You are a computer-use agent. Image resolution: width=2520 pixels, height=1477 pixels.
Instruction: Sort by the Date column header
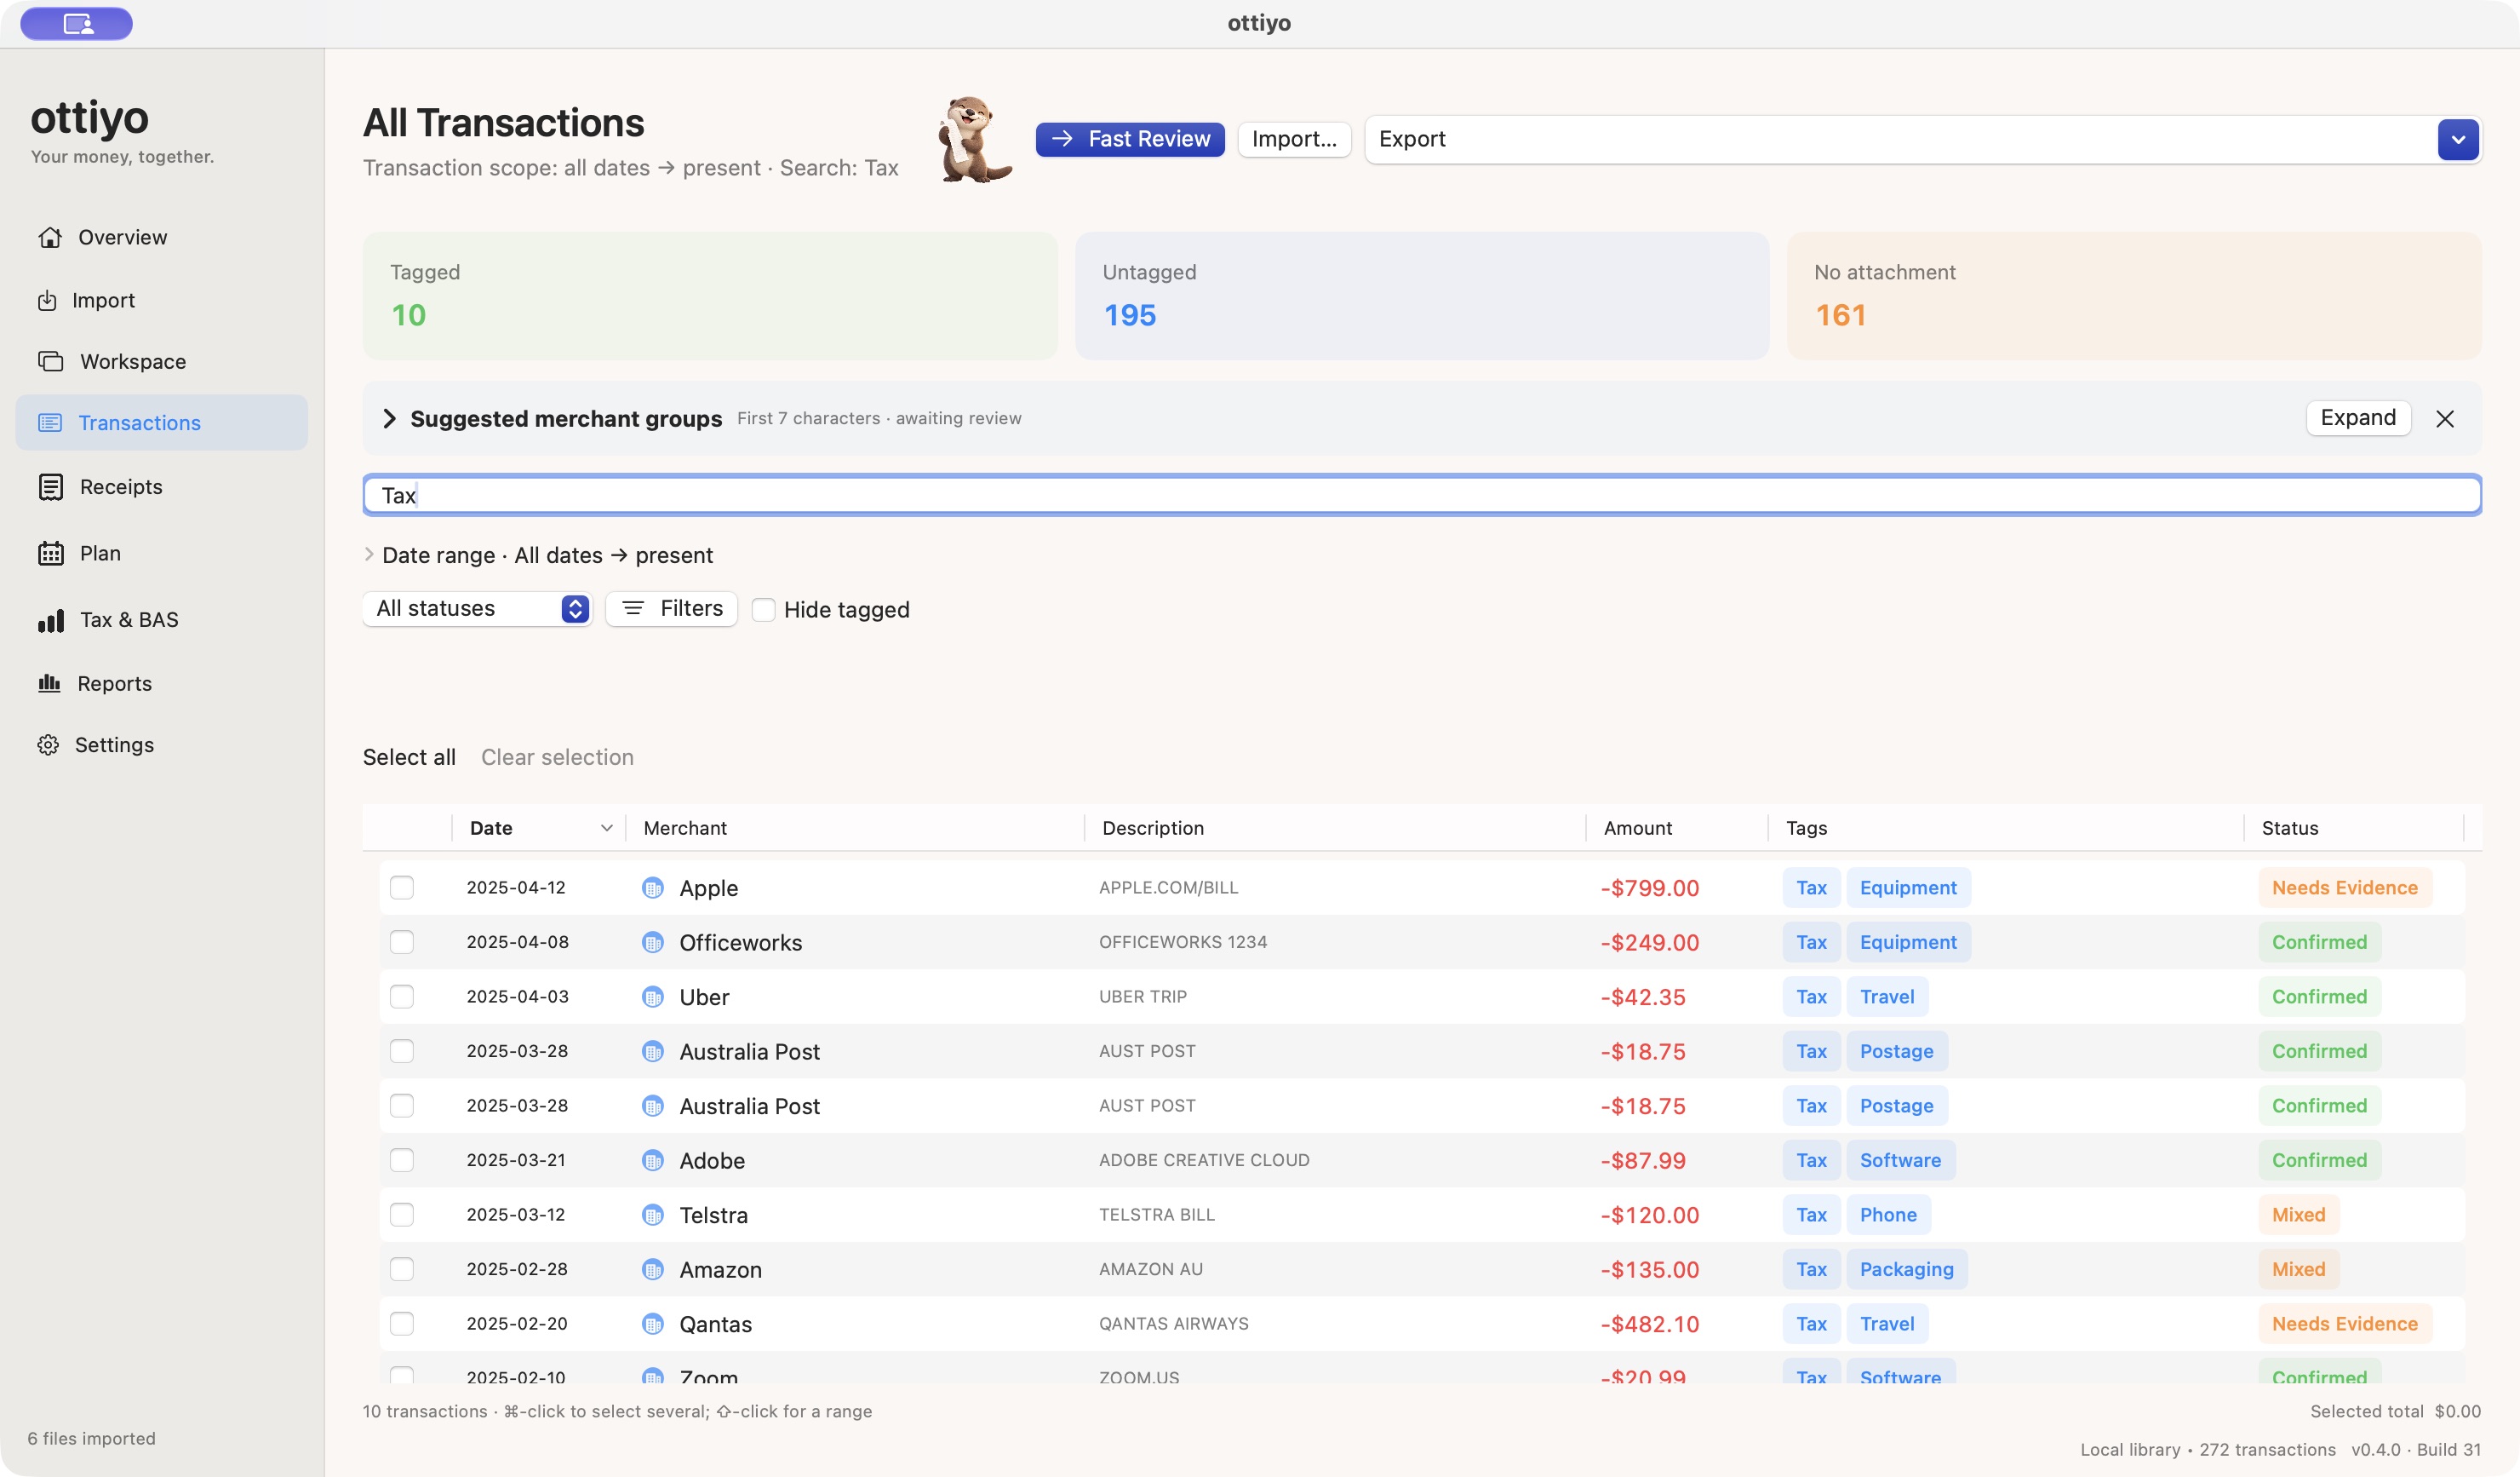coord(540,828)
